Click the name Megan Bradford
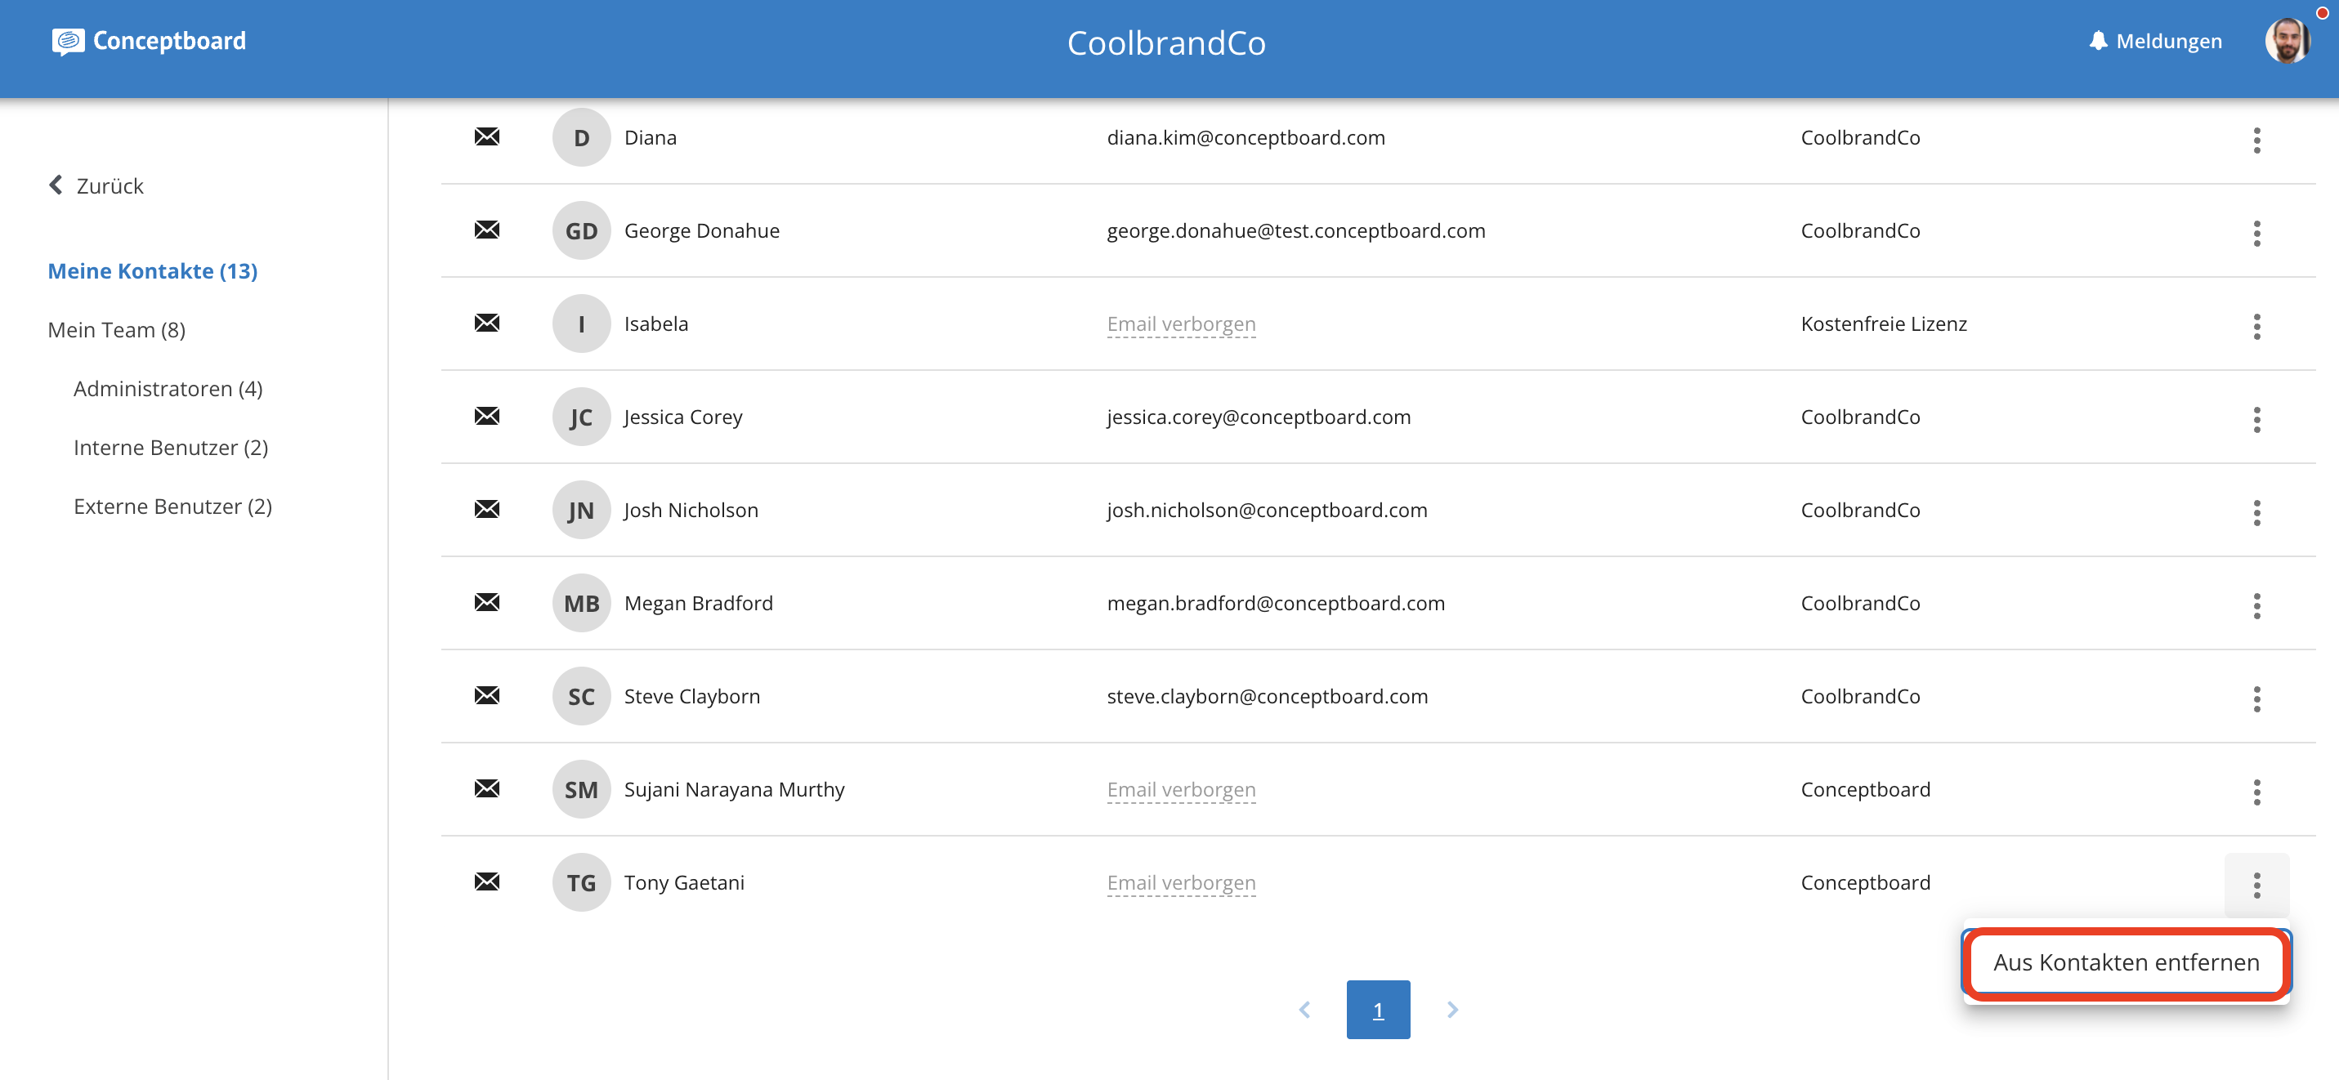 (x=698, y=604)
